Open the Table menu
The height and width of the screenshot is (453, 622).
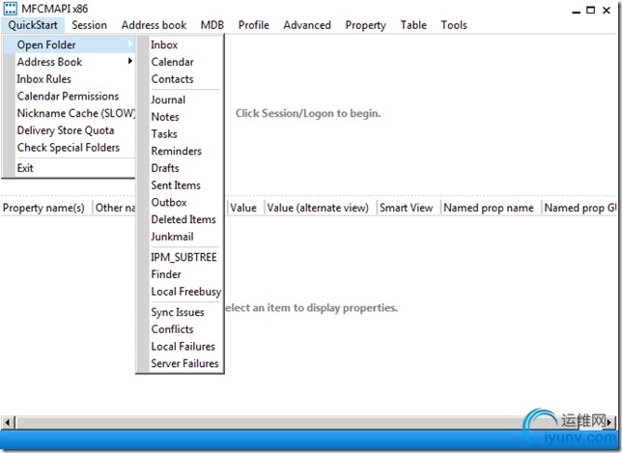pyautogui.click(x=413, y=25)
